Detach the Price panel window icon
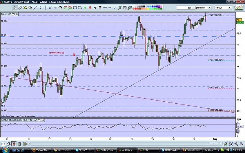The height and width of the screenshot is (153, 245). [x=13, y=14]
